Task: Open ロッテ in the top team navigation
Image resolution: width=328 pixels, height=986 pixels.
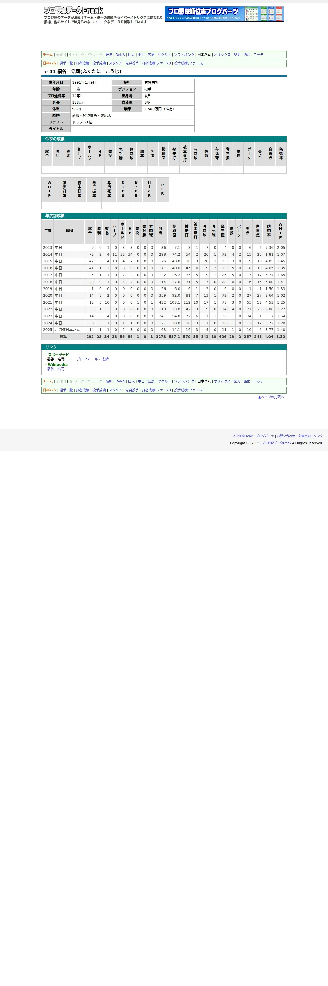Action: 259,55
